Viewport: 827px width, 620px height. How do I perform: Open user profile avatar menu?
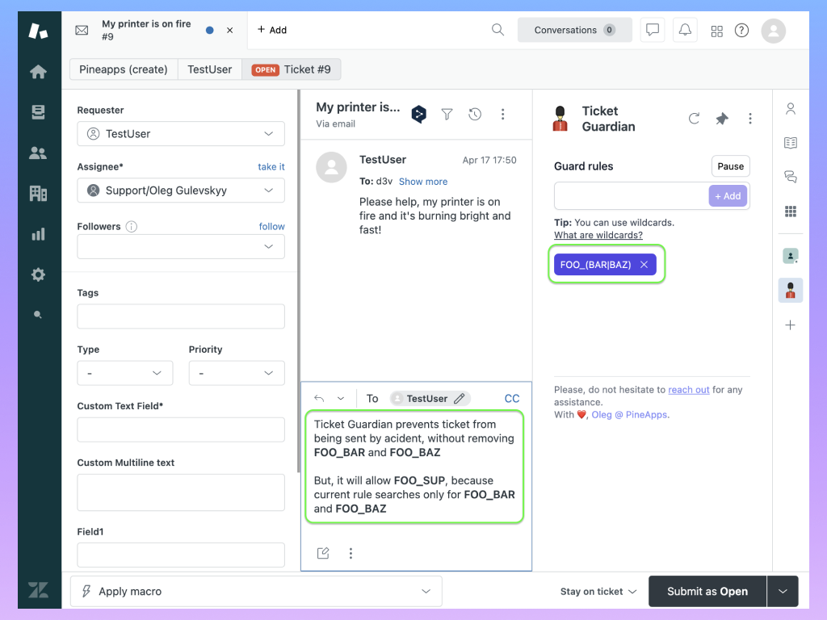coord(773,31)
